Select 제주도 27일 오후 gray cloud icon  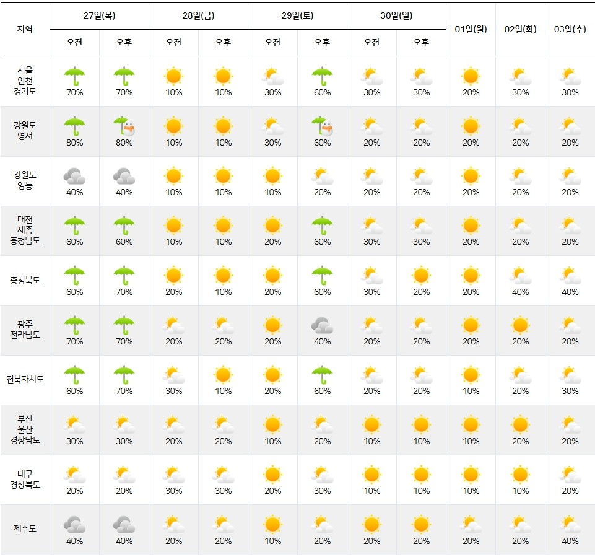coord(124,525)
